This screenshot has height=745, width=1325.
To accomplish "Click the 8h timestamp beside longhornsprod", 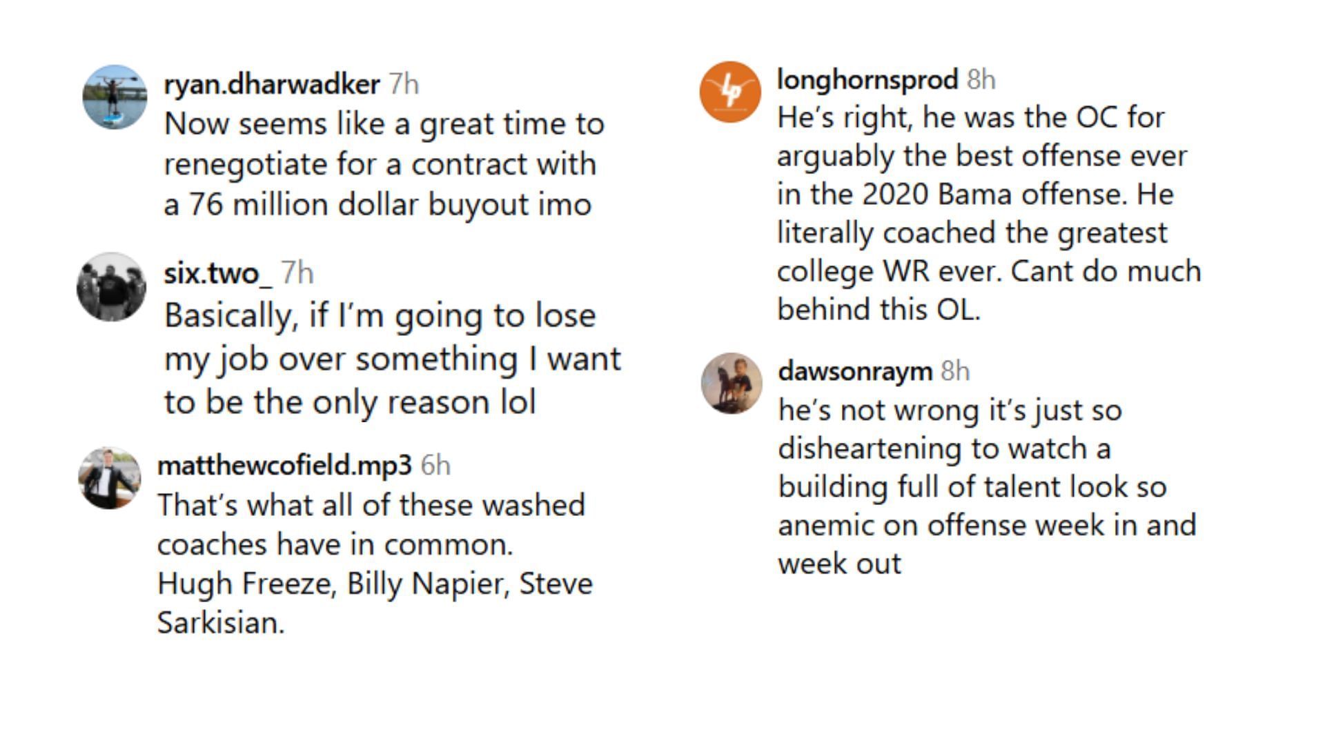I will (981, 79).
